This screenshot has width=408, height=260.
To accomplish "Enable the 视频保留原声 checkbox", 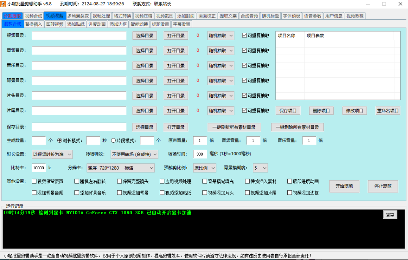I will point(34,181).
